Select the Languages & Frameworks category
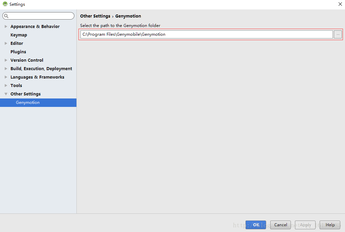The height and width of the screenshot is (232, 345). (37, 77)
